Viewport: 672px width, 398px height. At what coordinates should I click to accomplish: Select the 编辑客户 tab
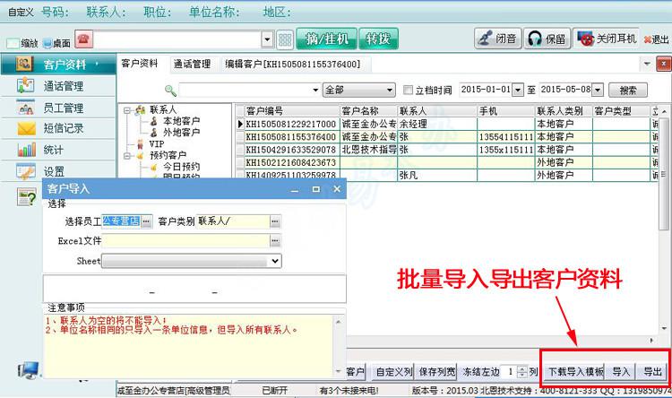point(292,65)
